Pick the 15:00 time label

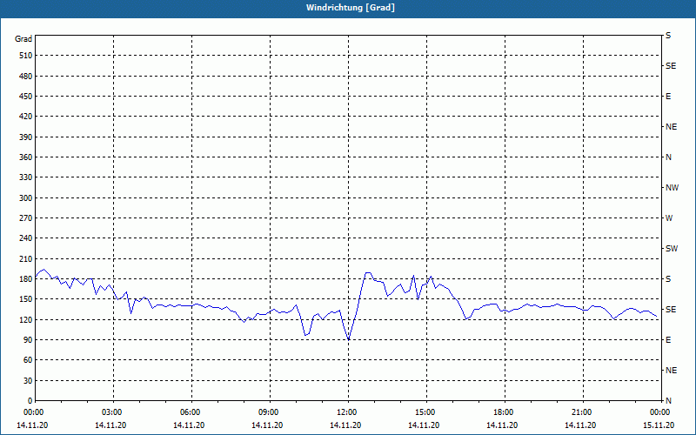pos(426,412)
